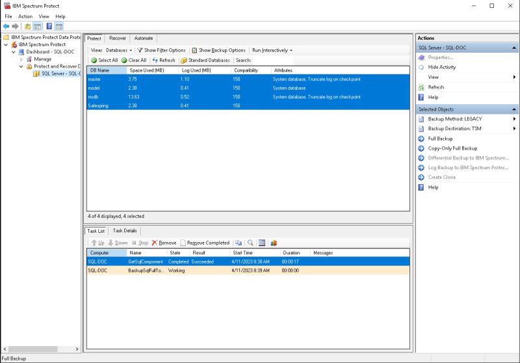Viewport: 520px width, 363px height.
Task: Click the Full Backup arrow icon
Action: click(421, 139)
